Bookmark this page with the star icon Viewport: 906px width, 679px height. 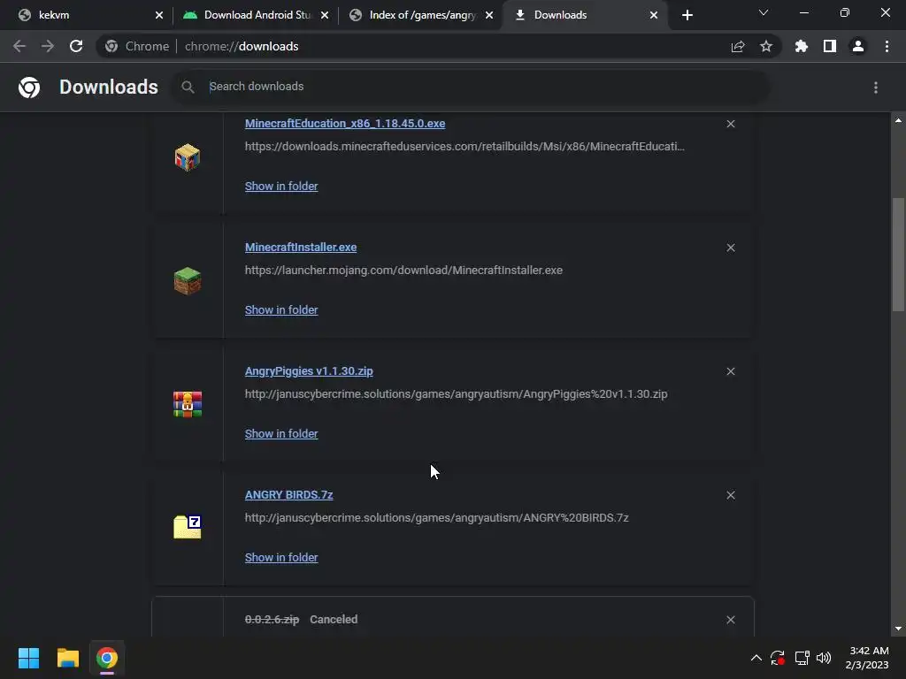pyautogui.click(x=766, y=46)
